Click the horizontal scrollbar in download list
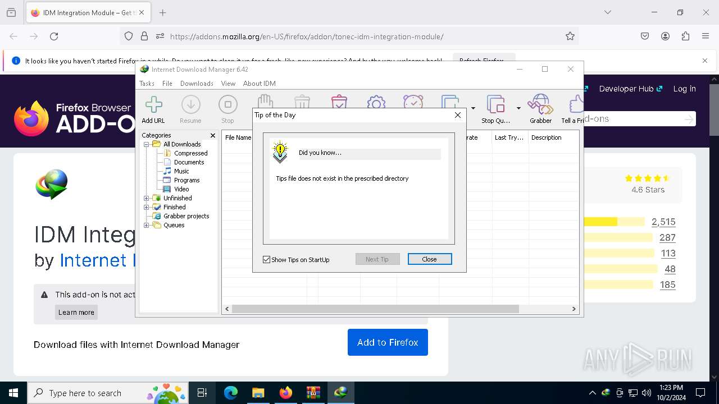 (375, 309)
